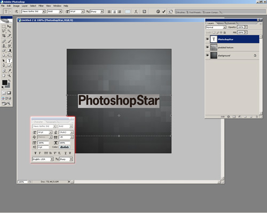This screenshot has height=213, width=267.
Task: Click the text color swatch in options bar
Action: (x=128, y=12)
